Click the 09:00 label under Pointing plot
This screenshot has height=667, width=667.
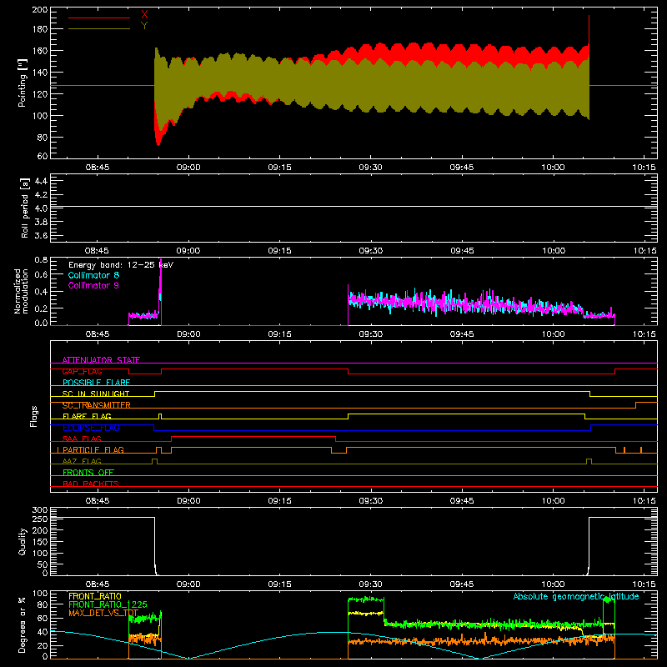[x=188, y=168]
